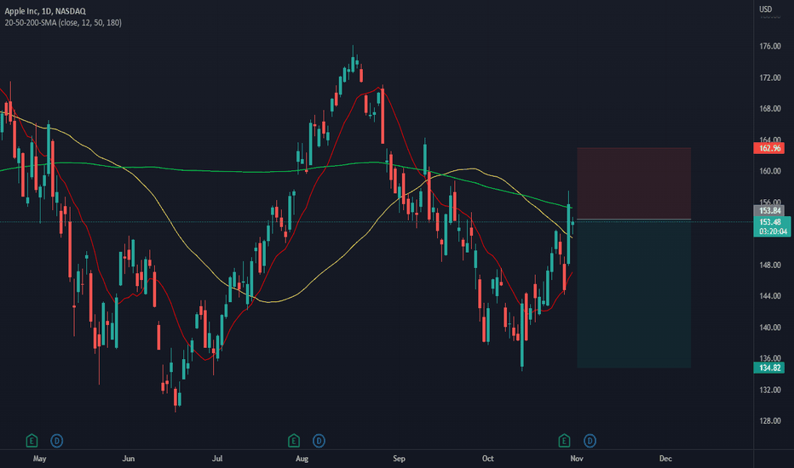Click the Jun label on time axis
Viewport: 794px width, 468px height.
point(129,459)
